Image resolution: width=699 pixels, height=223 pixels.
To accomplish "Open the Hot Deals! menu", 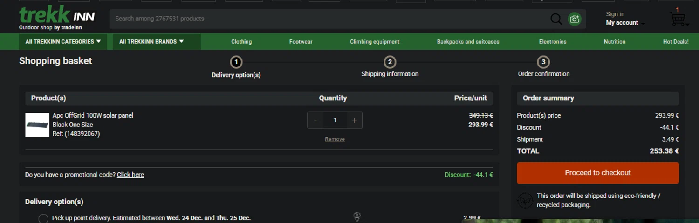I will click(x=676, y=42).
